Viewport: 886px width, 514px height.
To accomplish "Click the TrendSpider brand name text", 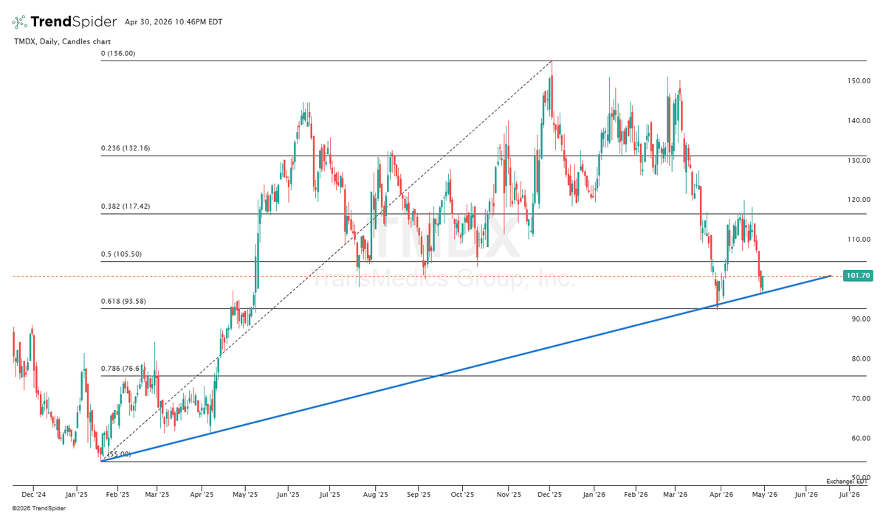I will [x=74, y=21].
